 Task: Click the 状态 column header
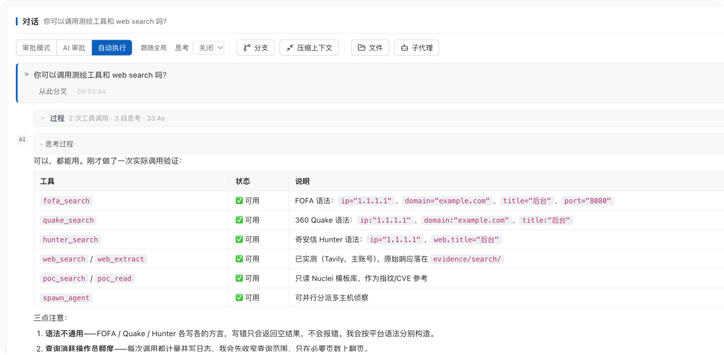(x=243, y=182)
